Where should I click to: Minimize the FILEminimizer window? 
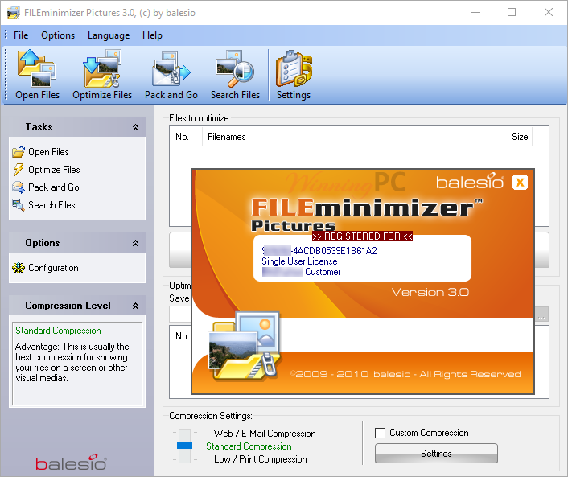(475, 12)
